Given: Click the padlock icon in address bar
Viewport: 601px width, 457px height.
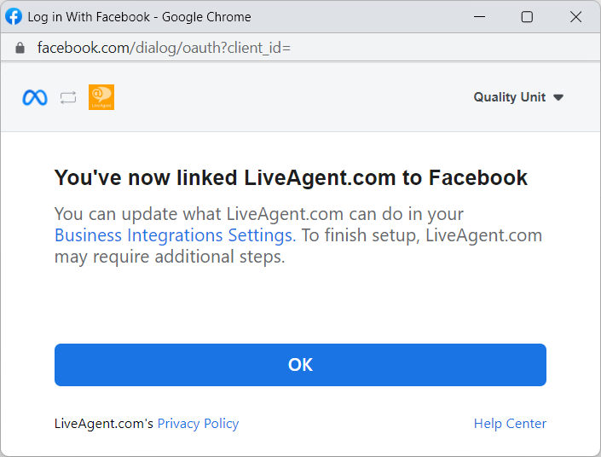Looking at the screenshot, I should (x=20, y=48).
